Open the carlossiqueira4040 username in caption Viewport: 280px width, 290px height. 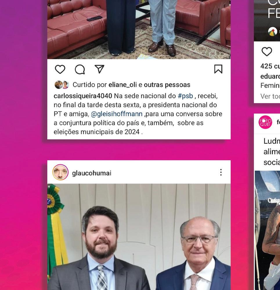pyautogui.click(x=83, y=96)
